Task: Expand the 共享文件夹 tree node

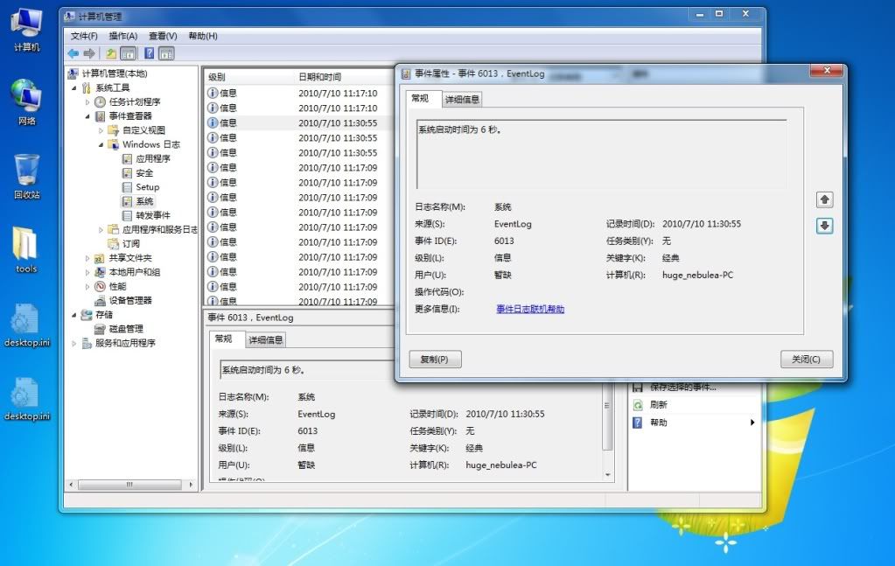Action: point(87,258)
